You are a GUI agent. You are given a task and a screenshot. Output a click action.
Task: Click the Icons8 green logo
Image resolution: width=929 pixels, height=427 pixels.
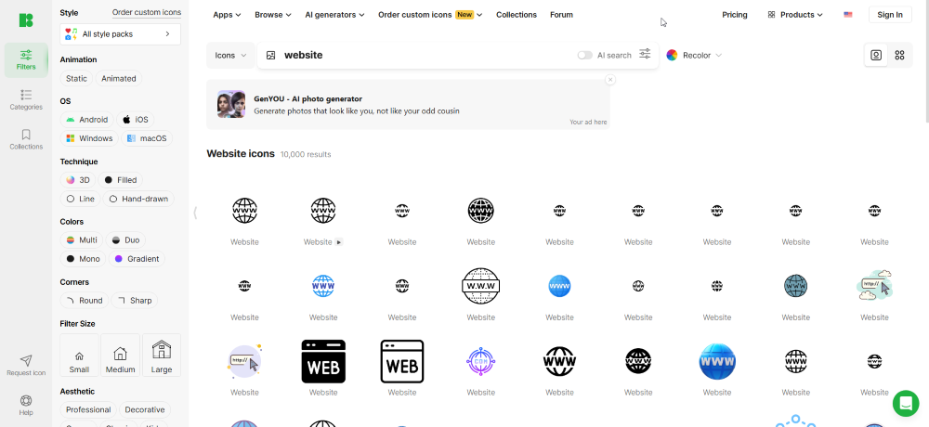pyautogui.click(x=25, y=20)
